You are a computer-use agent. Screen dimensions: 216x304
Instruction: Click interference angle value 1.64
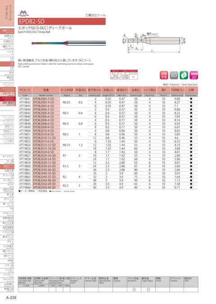point(177,177)
